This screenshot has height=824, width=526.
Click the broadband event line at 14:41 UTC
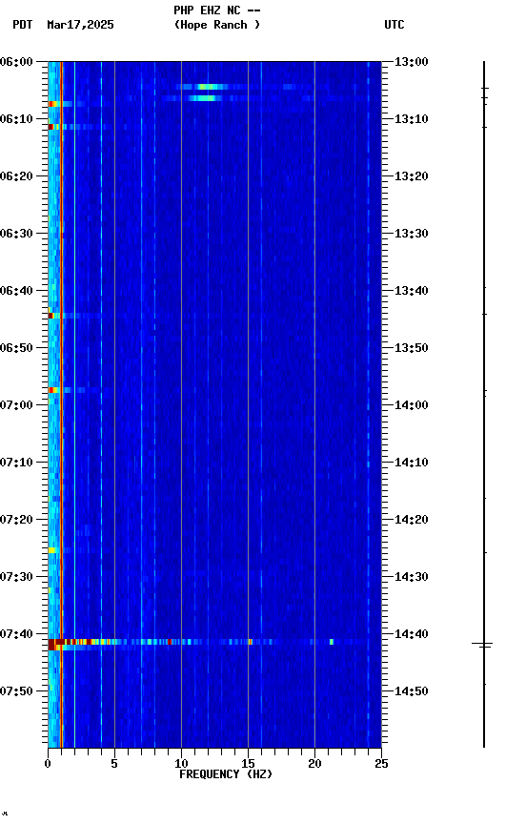click(x=214, y=642)
